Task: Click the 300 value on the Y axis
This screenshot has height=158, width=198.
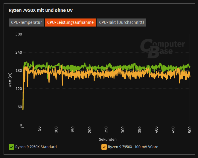Action: pyautogui.click(x=19, y=34)
